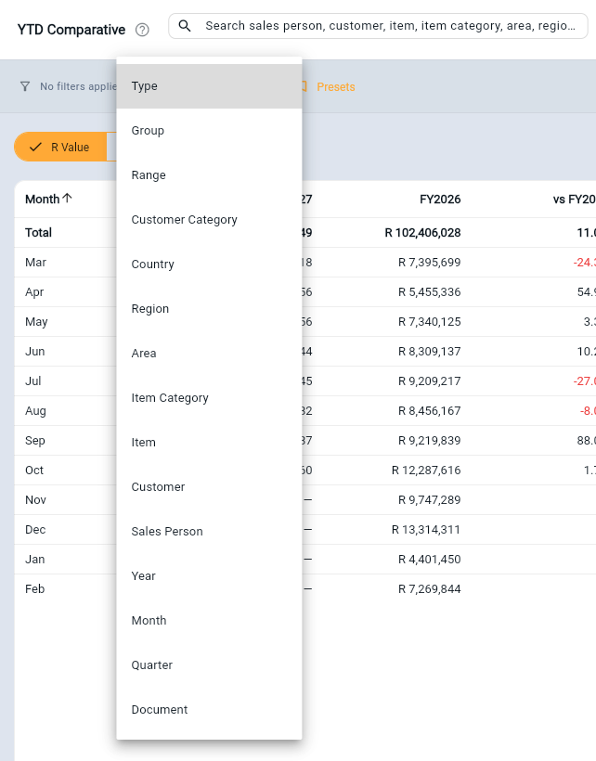The height and width of the screenshot is (761, 596).
Task: Click the value R 13,314,311
Action: point(426,530)
